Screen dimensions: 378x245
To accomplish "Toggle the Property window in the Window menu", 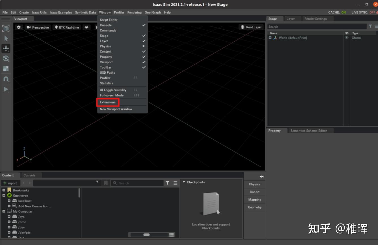I will tap(144, 57).
